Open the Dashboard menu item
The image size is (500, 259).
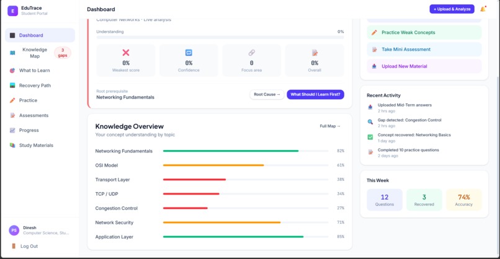pos(40,35)
